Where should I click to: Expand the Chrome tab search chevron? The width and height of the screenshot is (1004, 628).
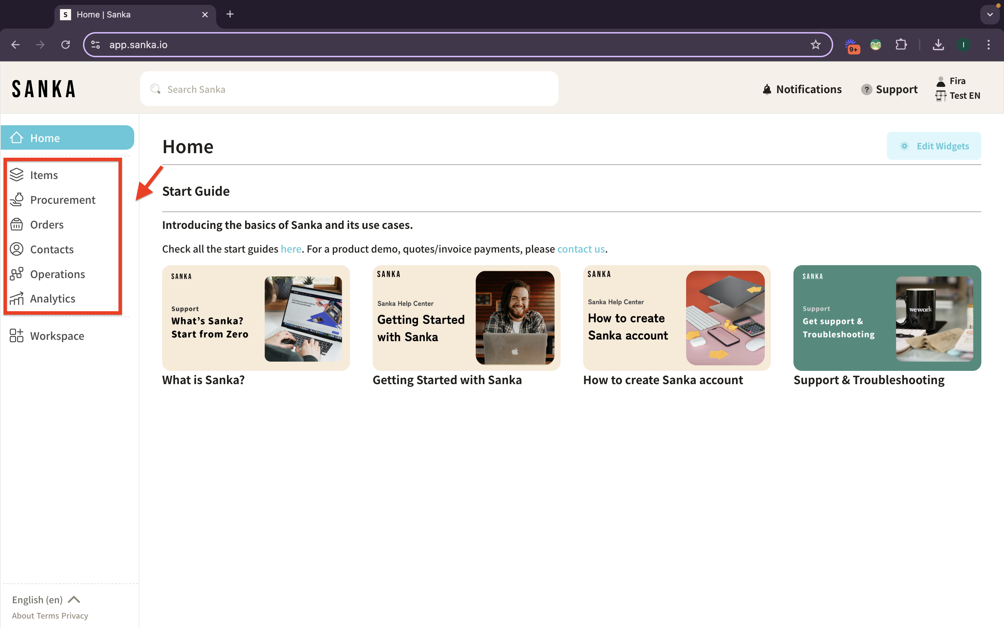(x=990, y=15)
